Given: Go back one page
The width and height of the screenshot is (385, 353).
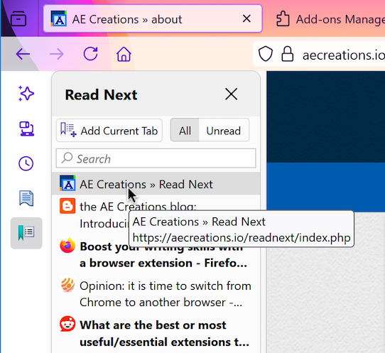Looking at the screenshot, I should (x=23, y=54).
